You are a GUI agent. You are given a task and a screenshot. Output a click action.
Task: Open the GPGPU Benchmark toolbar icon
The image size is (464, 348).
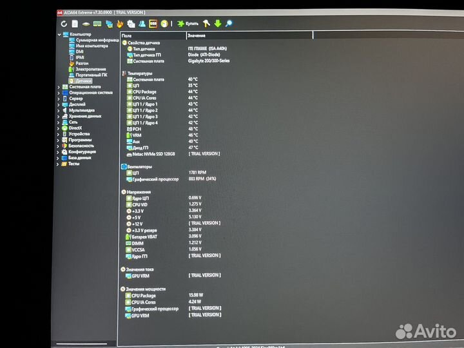click(x=109, y=24)
